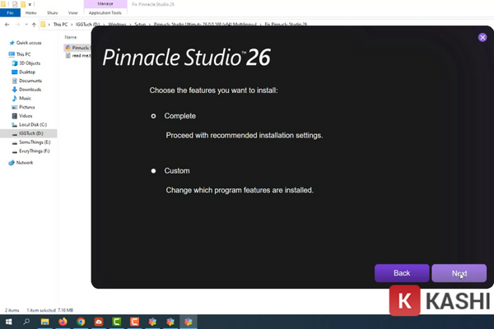The height and width of the screenshot is (329, 494).
Task: Go Back to previous installer step
Action: point(401,273)
